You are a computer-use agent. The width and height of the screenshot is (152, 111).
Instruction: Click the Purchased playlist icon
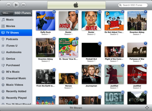tap(3, 65)
